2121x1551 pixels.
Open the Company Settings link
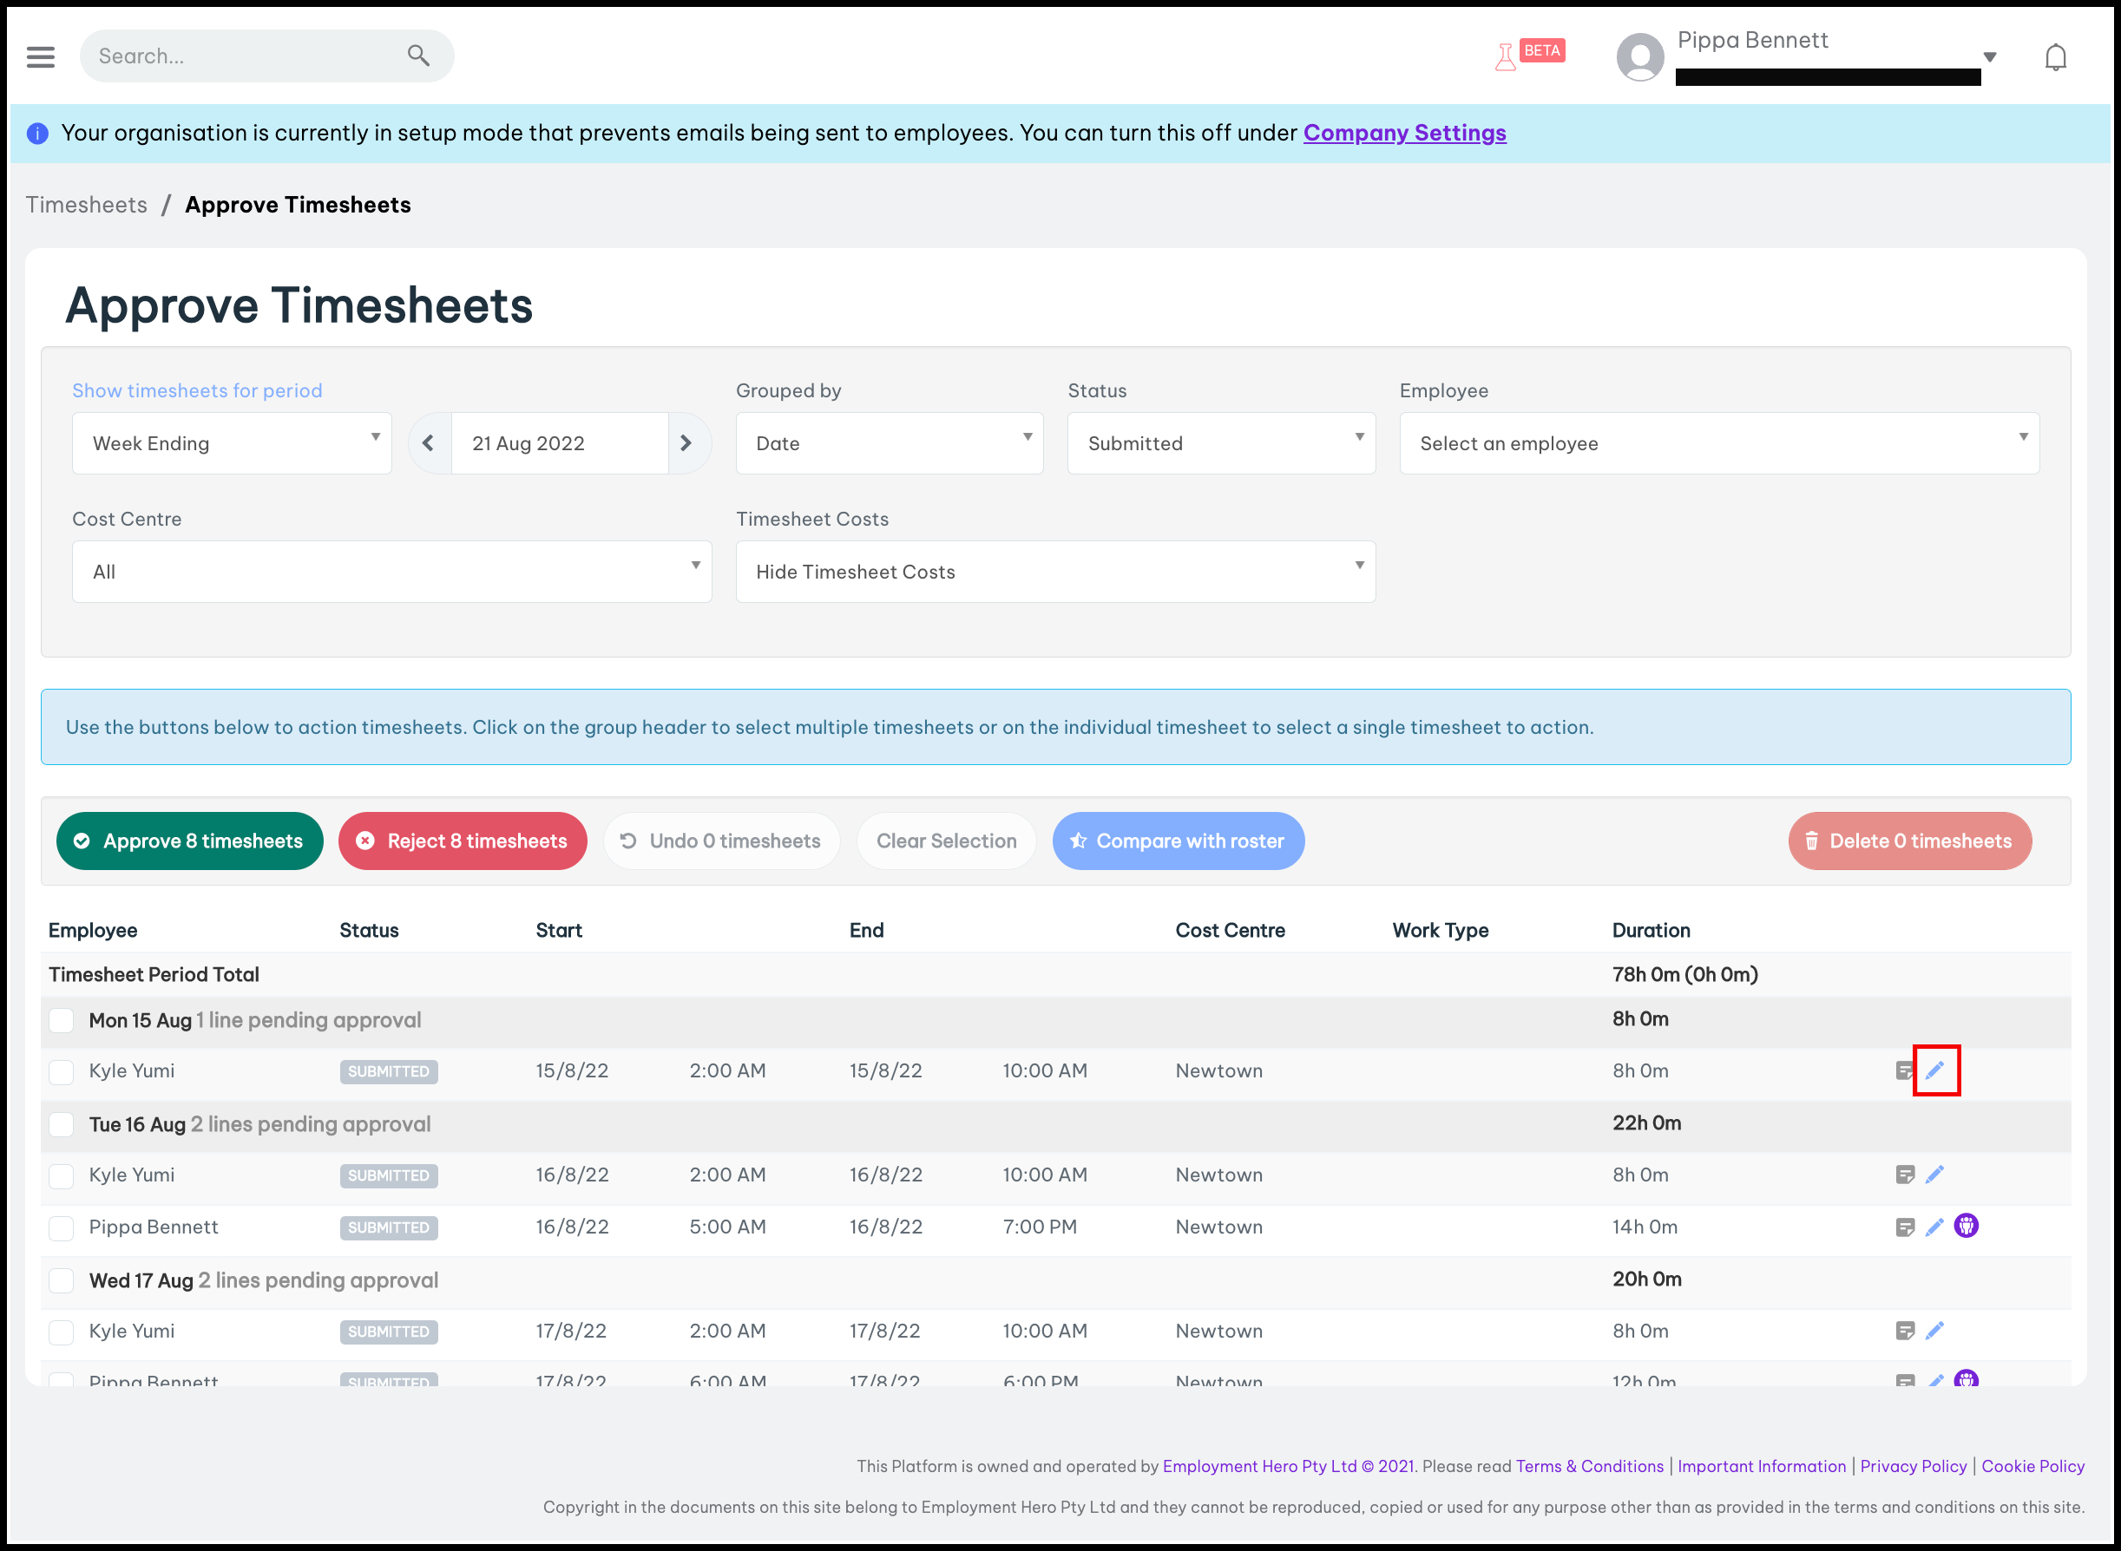click(x=1404, y=134)
